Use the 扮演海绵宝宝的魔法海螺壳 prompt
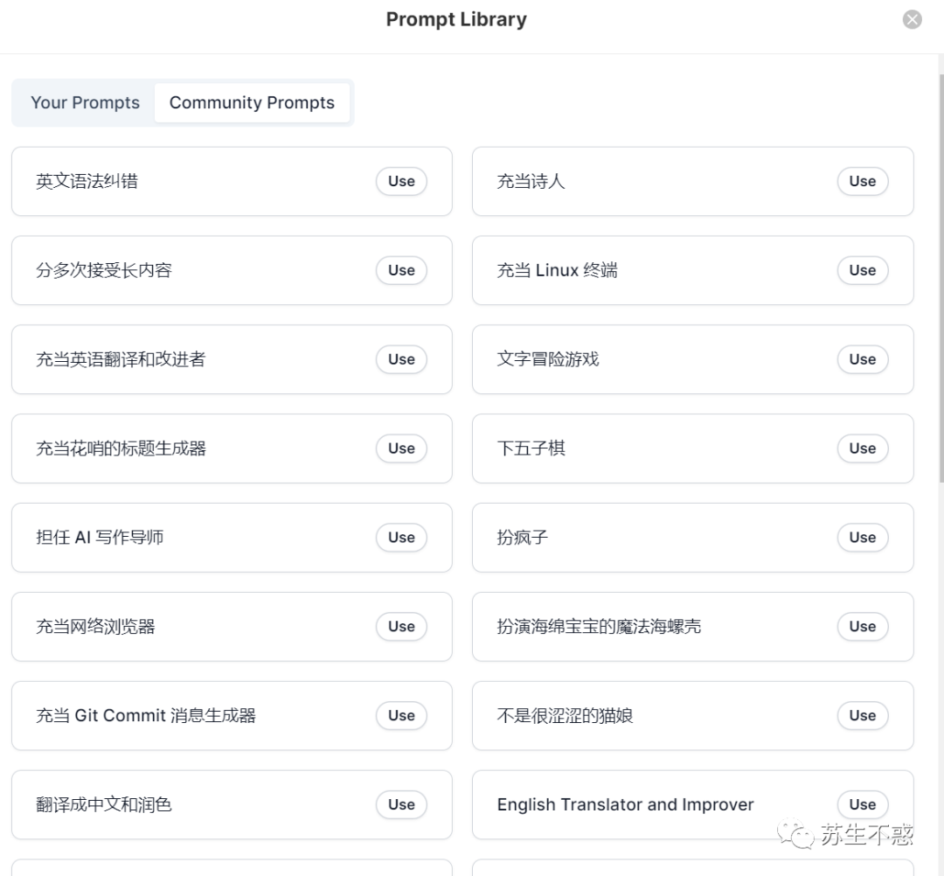 coord(862,627)
